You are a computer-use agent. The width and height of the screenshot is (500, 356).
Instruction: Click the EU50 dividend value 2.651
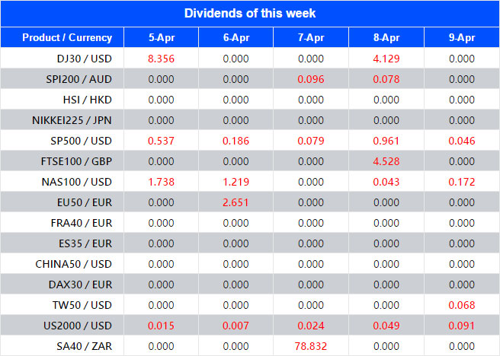(236, 203)
